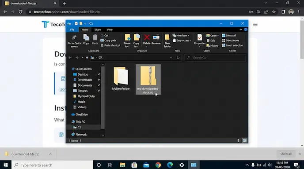Click the navigation pane scrollbar

pos(103,98)
